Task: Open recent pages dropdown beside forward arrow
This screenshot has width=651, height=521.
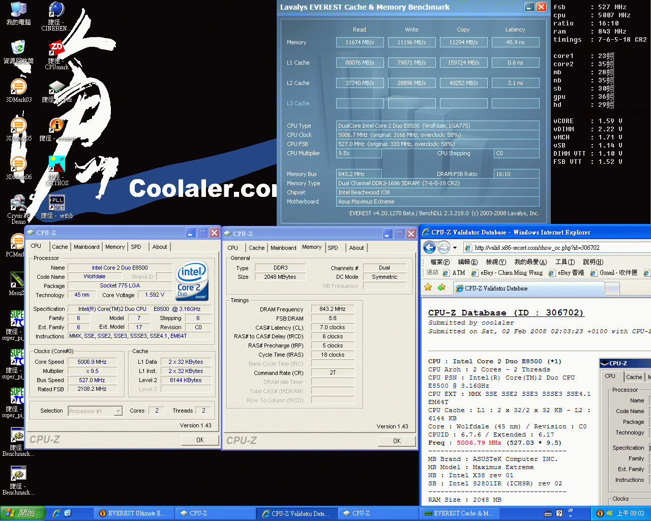Action: pos(455,248)
